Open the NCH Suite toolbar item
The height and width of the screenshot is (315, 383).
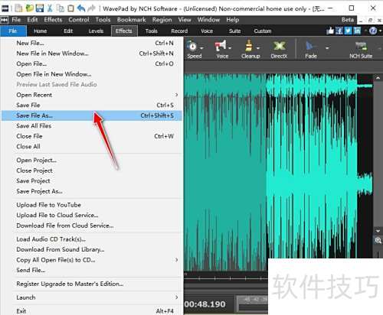[361, 50]
